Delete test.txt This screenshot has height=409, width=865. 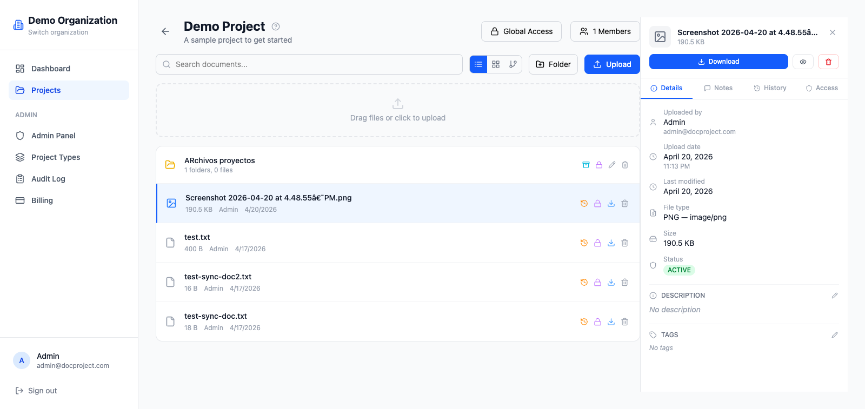coord(624,243)
